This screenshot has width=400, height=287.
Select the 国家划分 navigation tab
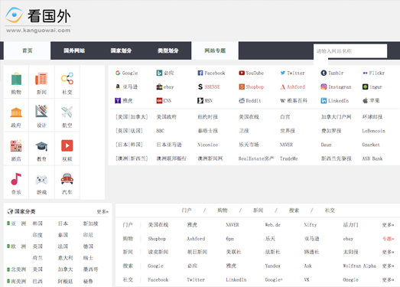(121, 51)
